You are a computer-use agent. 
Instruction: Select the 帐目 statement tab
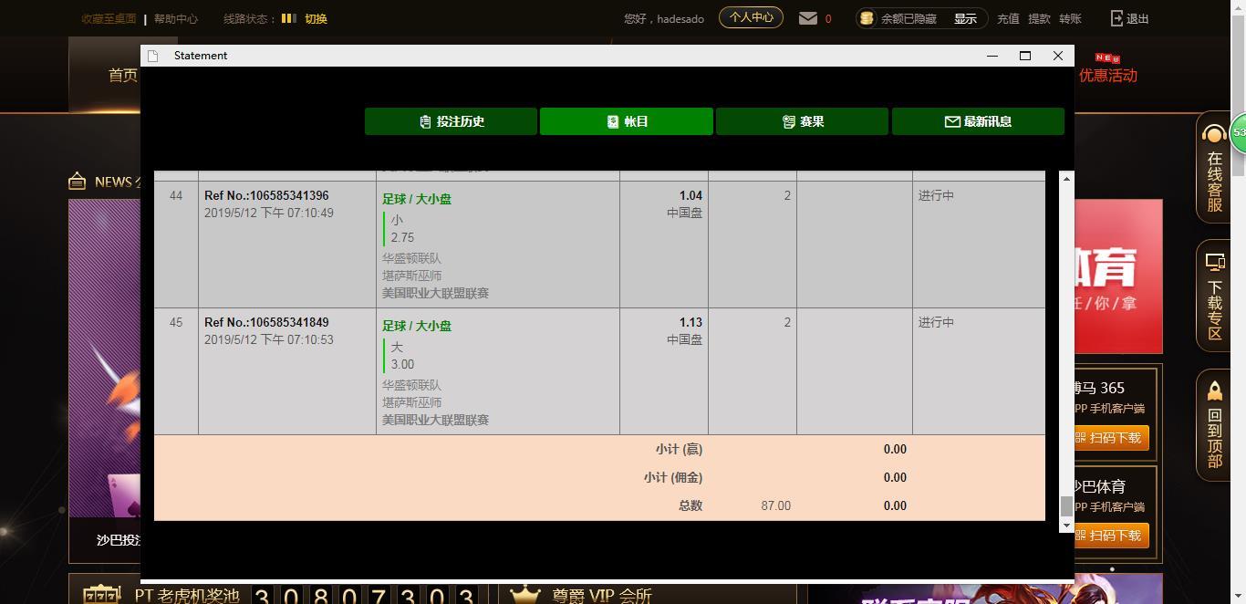[626, 121]
